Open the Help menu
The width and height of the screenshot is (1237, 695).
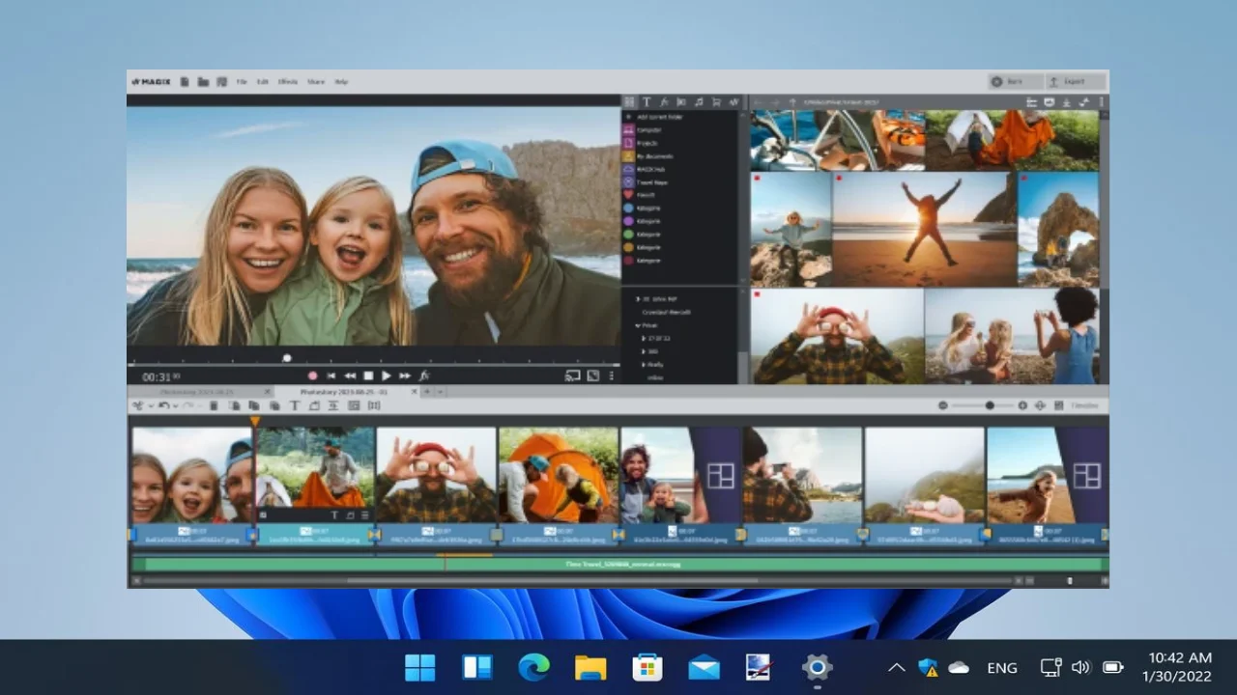coord(341,82)
